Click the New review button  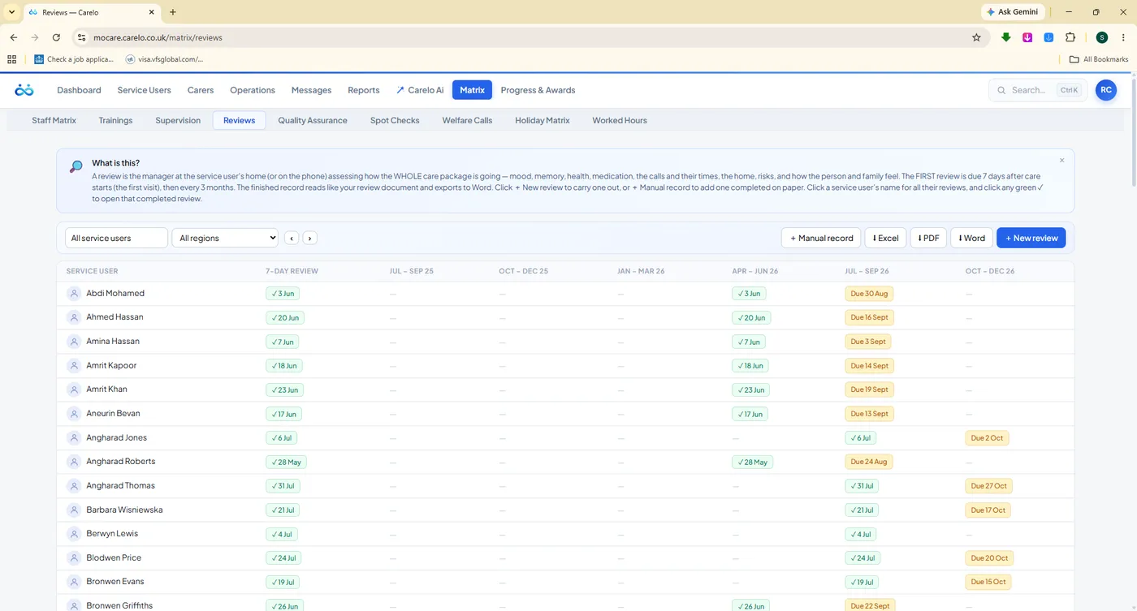(x=1031, y=238)
